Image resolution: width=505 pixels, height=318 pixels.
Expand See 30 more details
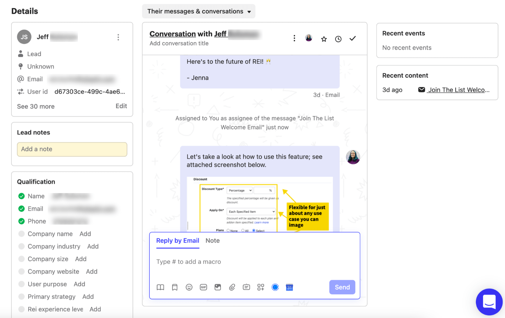(x=36, y=106)
